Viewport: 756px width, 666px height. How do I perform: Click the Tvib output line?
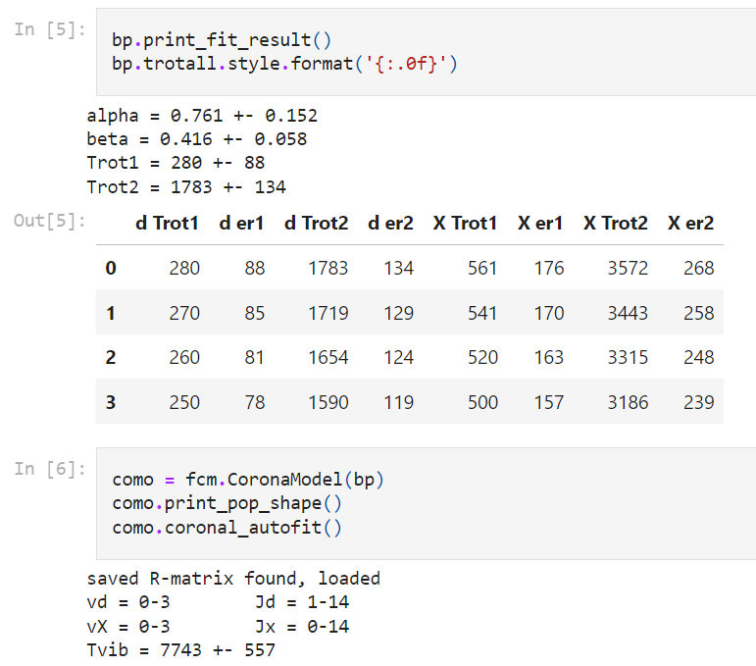[x=180, y=650]
